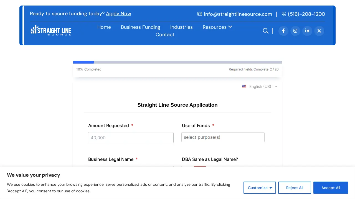
Task: Reject All cookies
Action: click(295, 188)
